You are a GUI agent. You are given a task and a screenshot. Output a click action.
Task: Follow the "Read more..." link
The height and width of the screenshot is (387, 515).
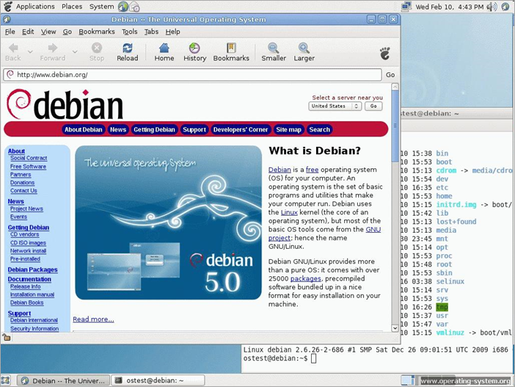point(93,319)
